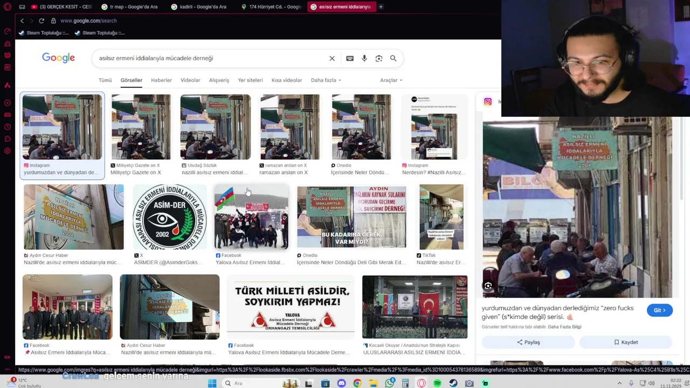Open Daha Fazla Bilgi copyright link

pos(564,327)
